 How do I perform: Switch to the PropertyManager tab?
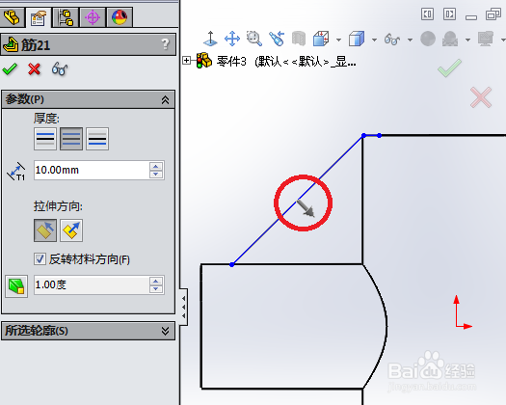[x=39, y=17]
